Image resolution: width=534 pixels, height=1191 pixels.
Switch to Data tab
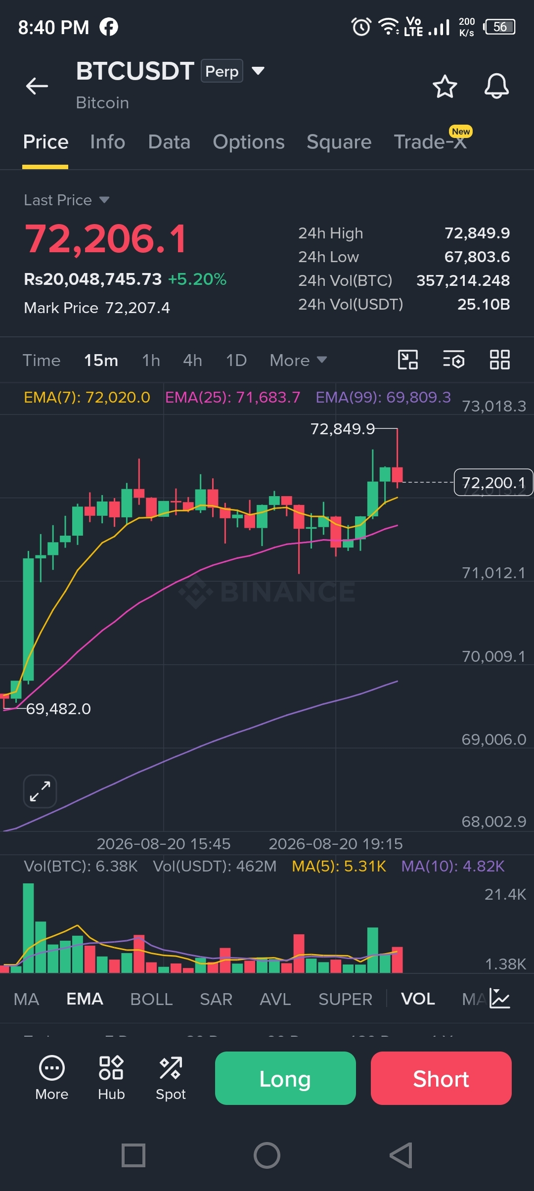coord(169,142)
